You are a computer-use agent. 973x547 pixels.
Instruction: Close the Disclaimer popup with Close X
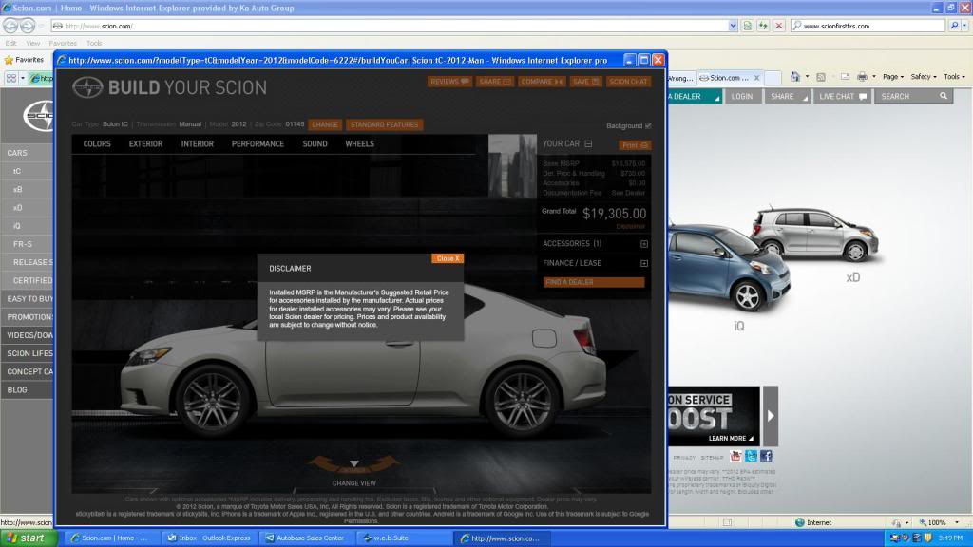tap(448, 258)
